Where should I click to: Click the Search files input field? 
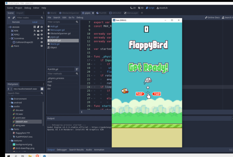(25, 93)
